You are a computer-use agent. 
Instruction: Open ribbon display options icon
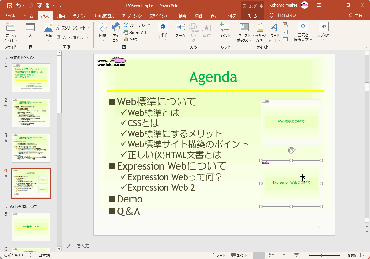(319, 5)
